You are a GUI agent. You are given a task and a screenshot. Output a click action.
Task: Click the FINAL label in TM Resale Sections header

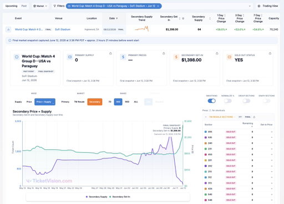tap(247, 117)
